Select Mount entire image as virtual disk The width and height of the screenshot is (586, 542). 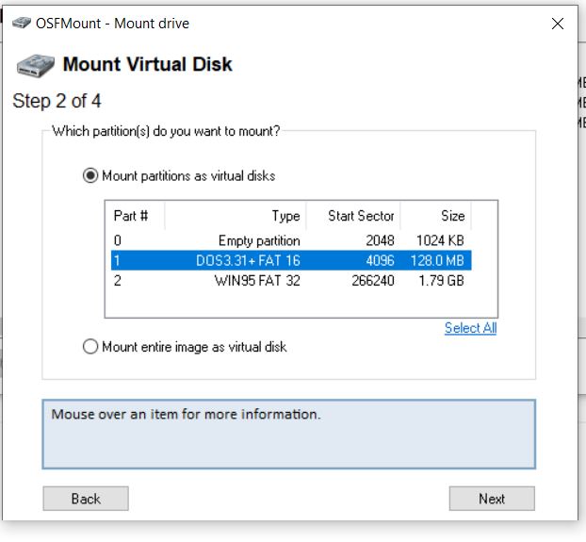(x=185, y=347)
